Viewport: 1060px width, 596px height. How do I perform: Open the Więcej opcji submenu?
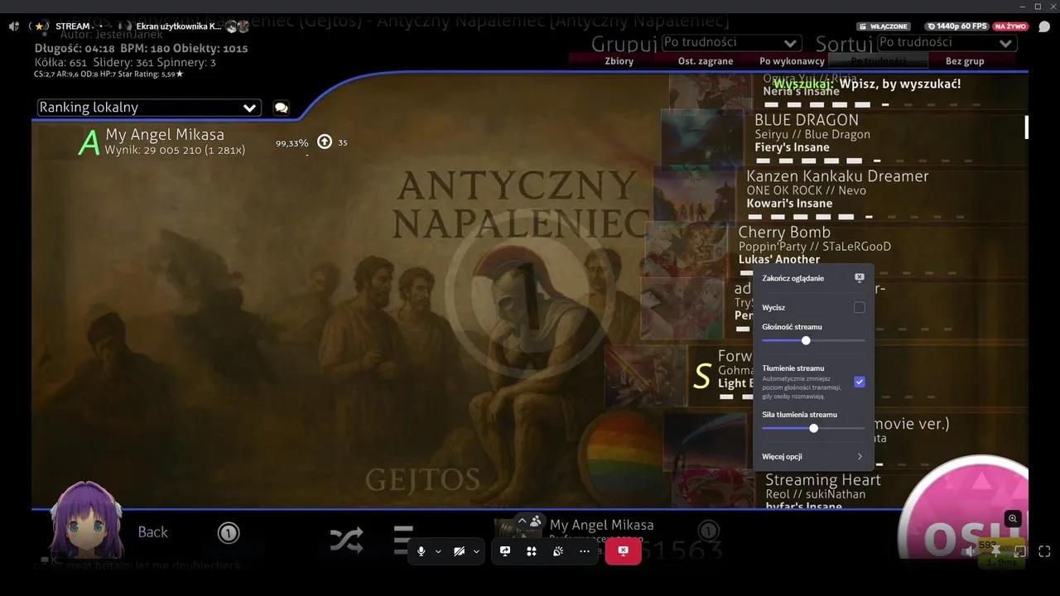812,456
